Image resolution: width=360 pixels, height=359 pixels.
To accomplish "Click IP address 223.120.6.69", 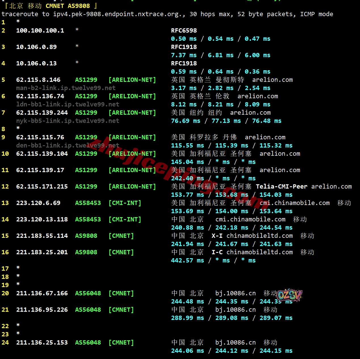I will tap(38, 203).
